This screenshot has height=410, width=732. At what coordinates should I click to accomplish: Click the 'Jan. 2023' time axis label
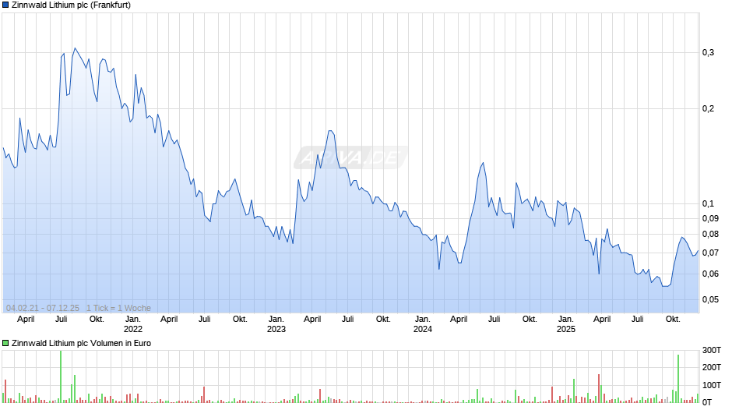[x=276, y=324]
